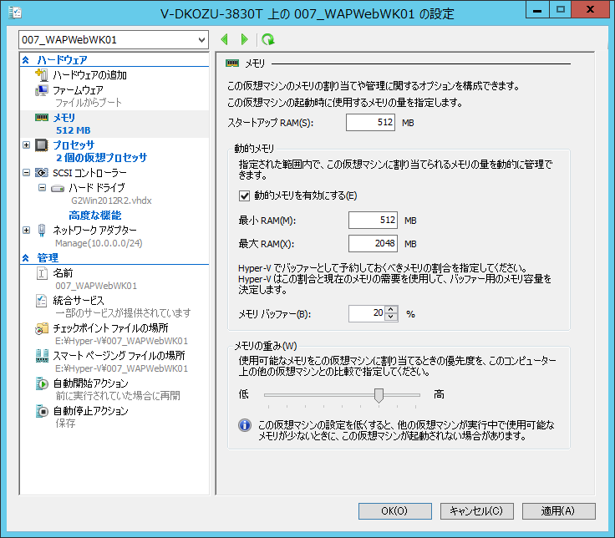This screenshot has width=615, height=538.
Task: Select 自動開始アクション item
Action: pyautogui.click(x=90, y=383)
